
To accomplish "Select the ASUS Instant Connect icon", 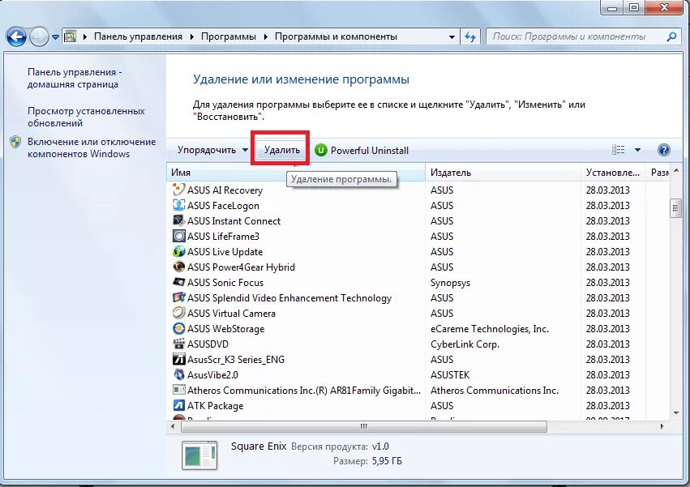I will (178, 220).
